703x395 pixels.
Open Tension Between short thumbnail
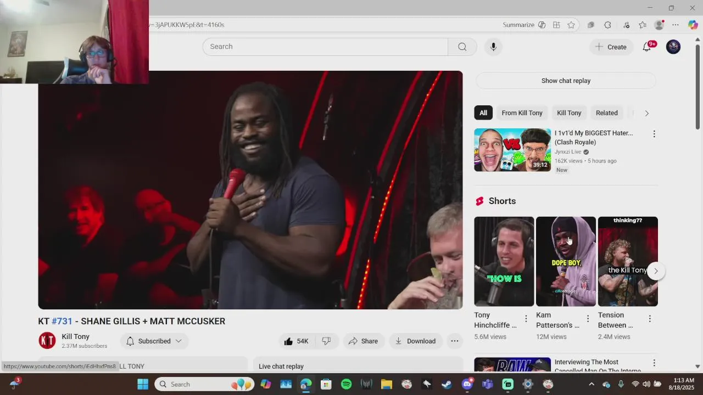628,261
